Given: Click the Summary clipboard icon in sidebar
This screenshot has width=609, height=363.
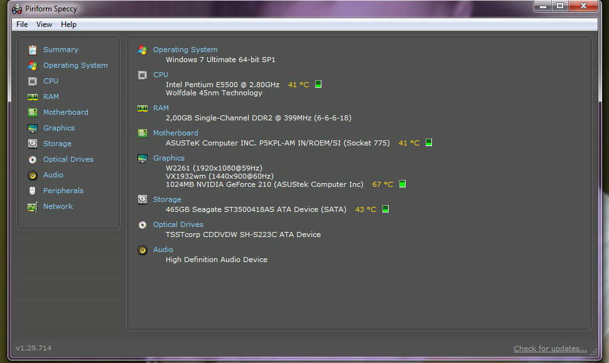Looking at the screenshot, I should 33,50.
